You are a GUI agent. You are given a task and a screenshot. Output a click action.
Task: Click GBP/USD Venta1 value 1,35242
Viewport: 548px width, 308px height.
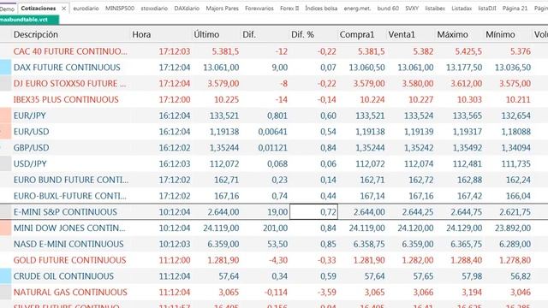pyautogui.click(x=419, y=148)
